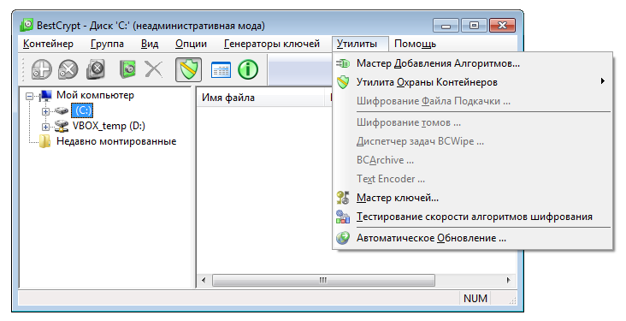Click the keys icon beside Мастер ключей

[343, 198]
